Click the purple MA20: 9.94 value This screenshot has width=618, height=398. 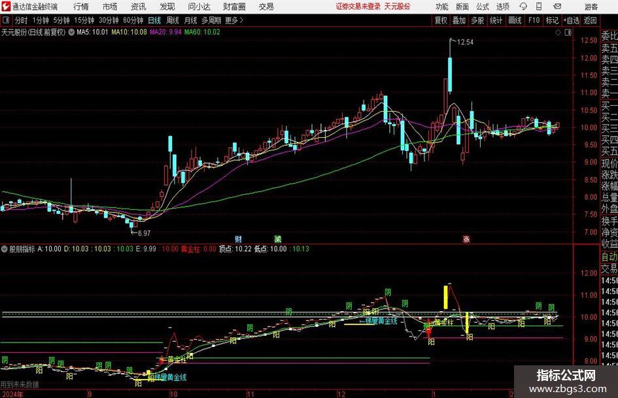[165, 32]
